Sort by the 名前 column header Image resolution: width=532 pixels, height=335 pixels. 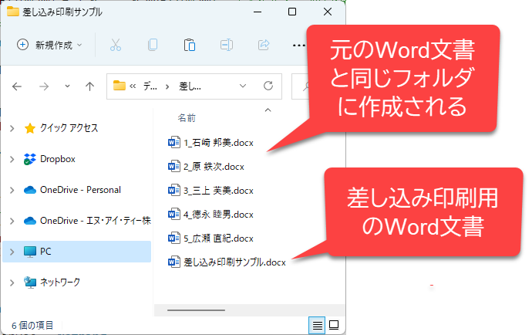[x=187, y=119]
